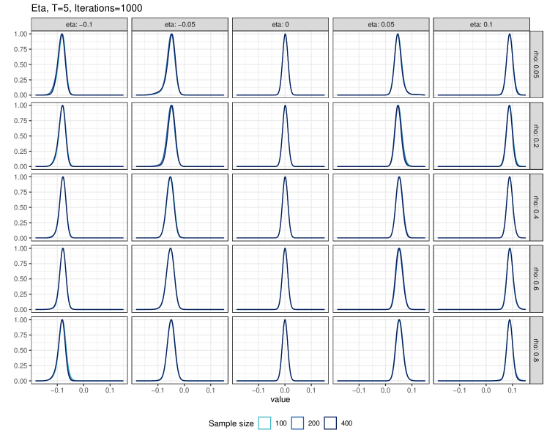Image resolution: width=547 pixels, height=438 pixels.
Task: Click the 'rho: 0.4' row strip label
Action: tap(536, 208)
